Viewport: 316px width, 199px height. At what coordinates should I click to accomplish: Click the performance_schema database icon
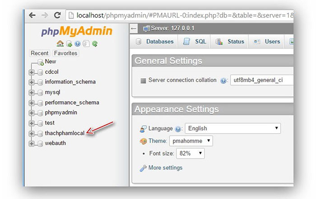tap(40, 103)
